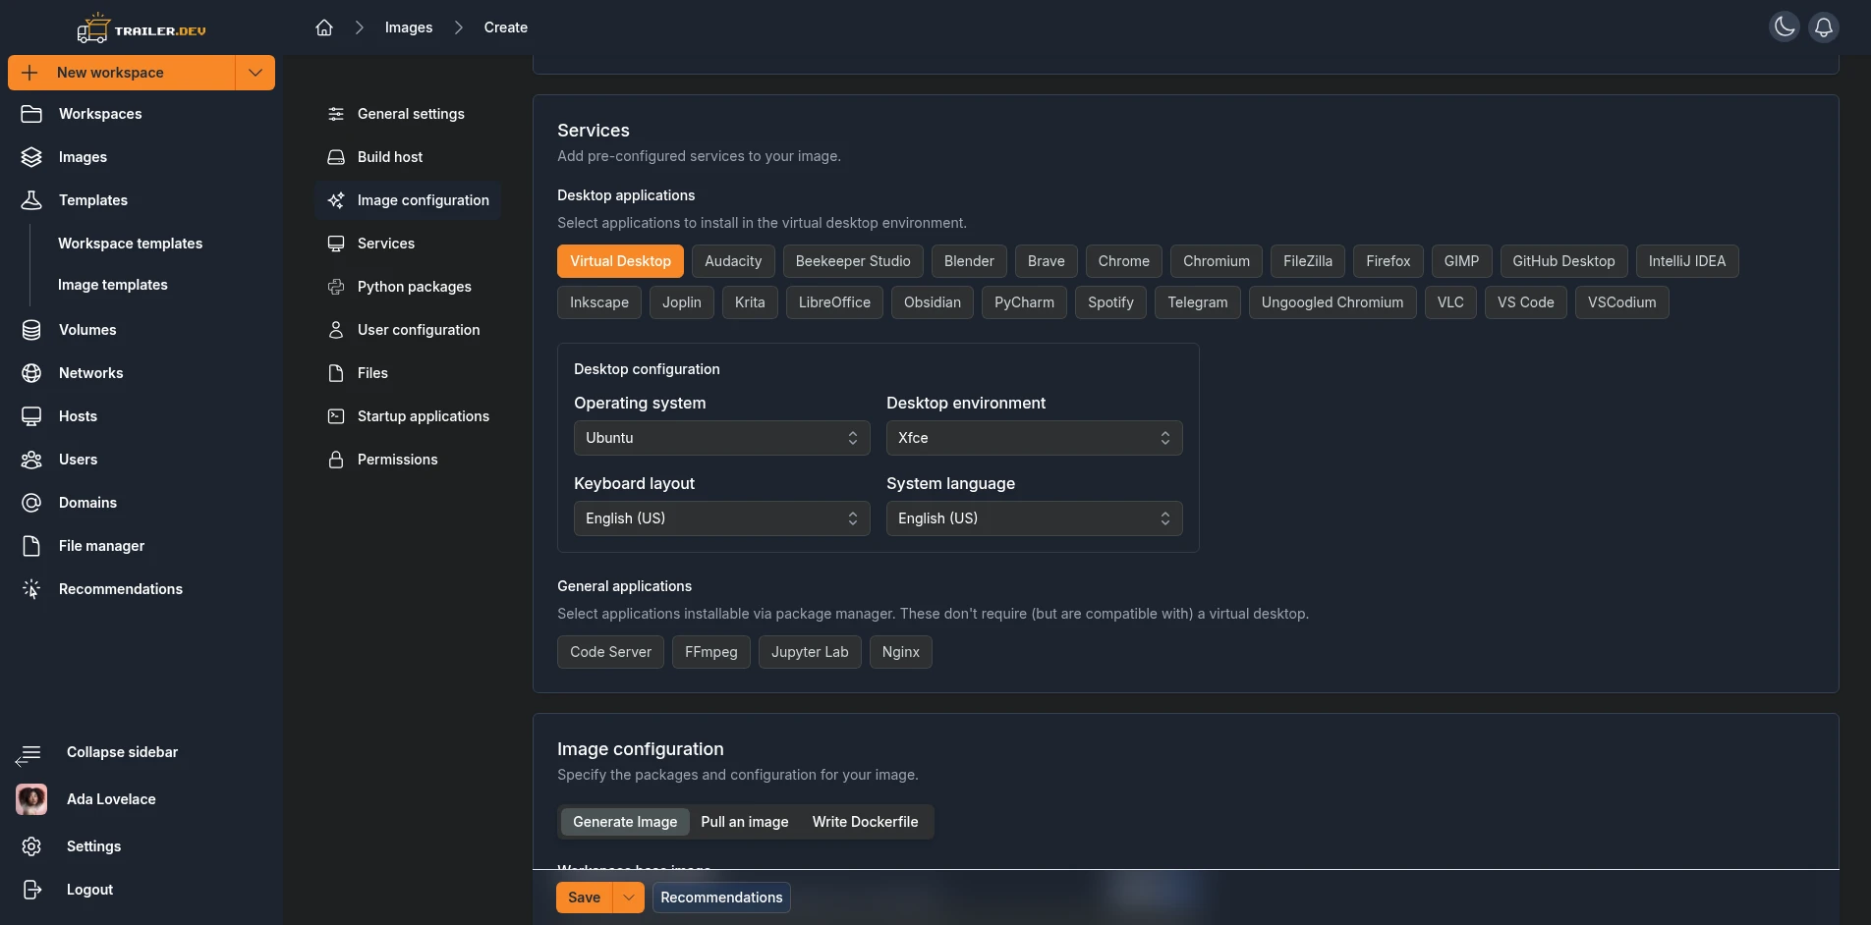Click Ada Lovelace avatar picture
Image resolution: width=1871 pixels, height=925 pixels.
pos(31,799)
